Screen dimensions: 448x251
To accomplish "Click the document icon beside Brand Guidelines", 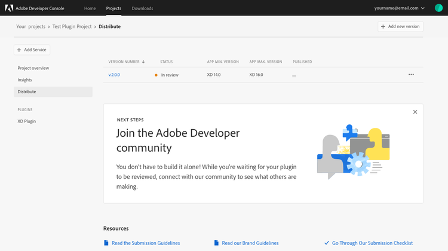I will coord(216,243).
